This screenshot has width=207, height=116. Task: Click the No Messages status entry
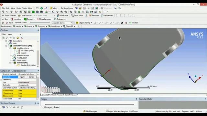tap(90, 111)
